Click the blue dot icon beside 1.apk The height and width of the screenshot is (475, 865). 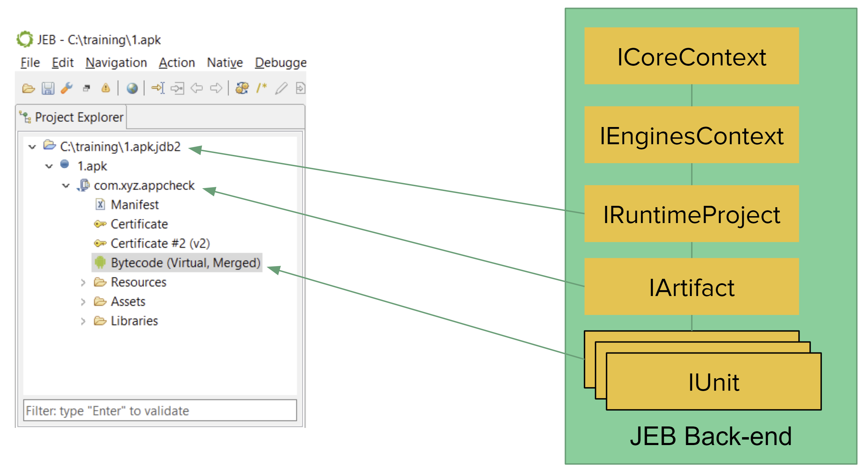tap(65, 164)
